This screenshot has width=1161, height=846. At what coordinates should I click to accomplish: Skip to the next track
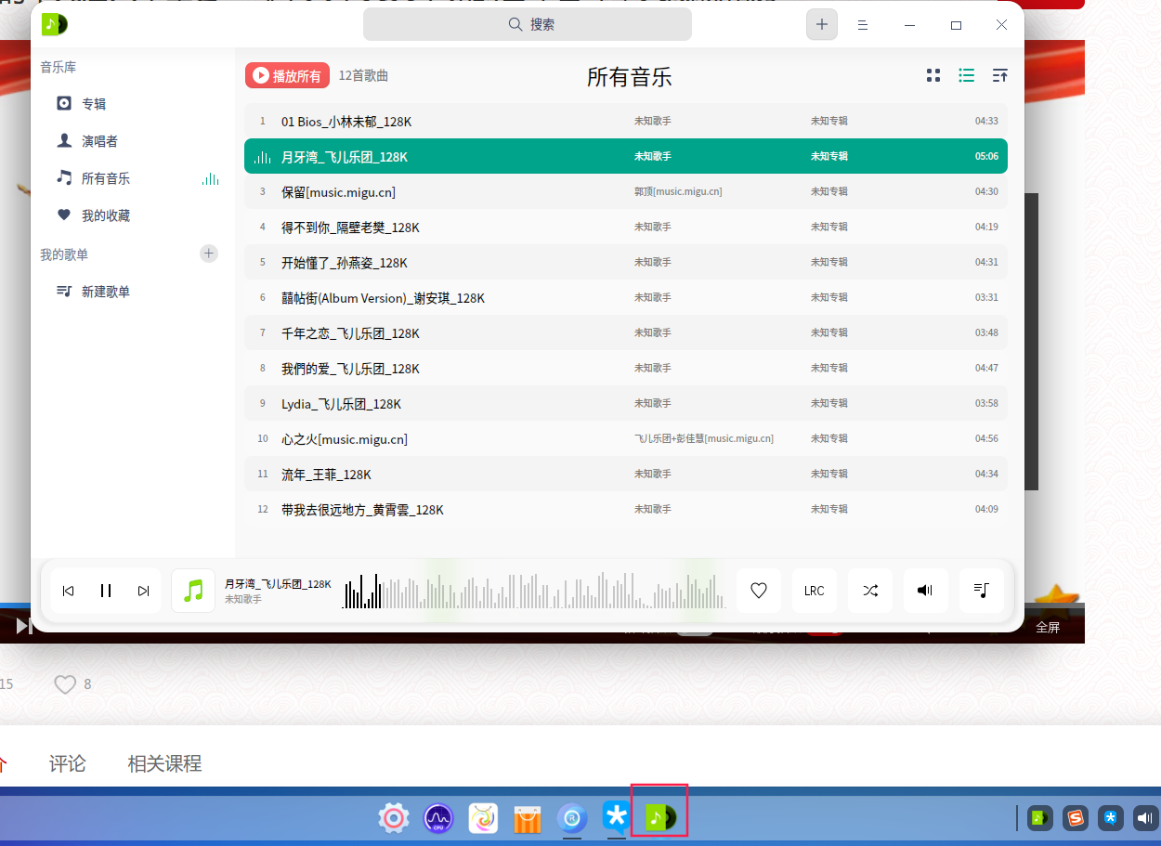click(143, 591)
